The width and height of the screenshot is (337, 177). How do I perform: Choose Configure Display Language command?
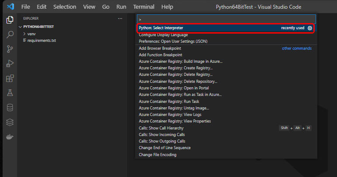coord(226,35)
